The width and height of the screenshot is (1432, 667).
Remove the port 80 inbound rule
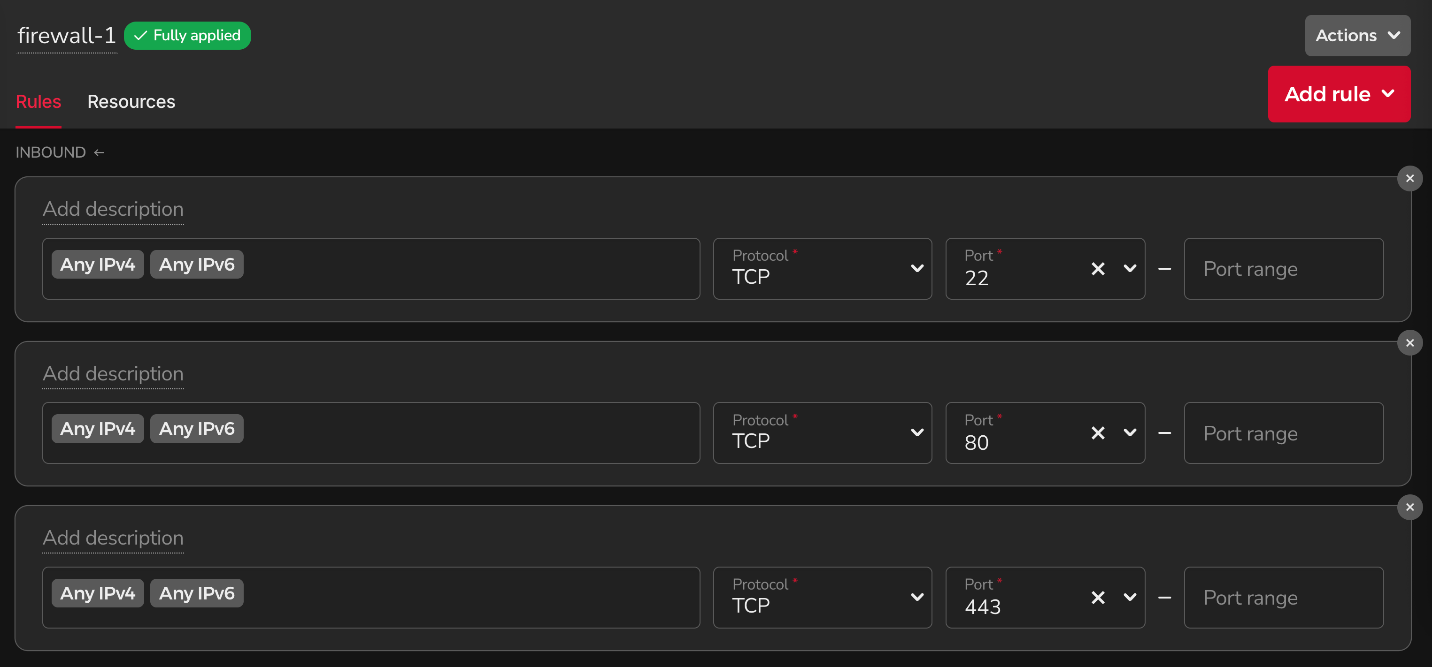coord(1409,343)
